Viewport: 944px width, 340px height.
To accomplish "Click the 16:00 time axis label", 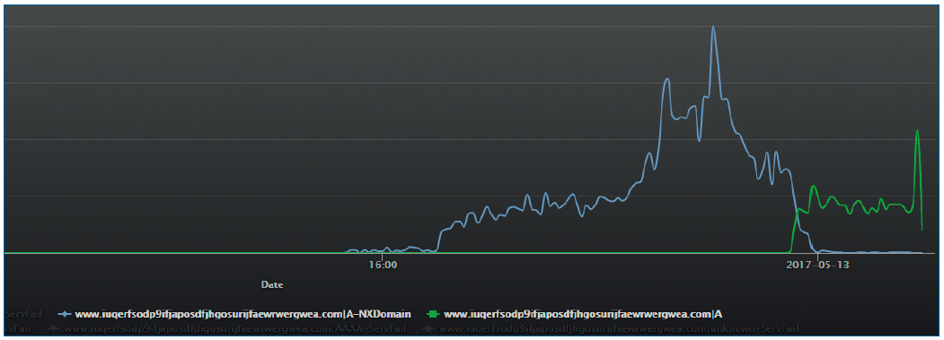I will [383, 265].
